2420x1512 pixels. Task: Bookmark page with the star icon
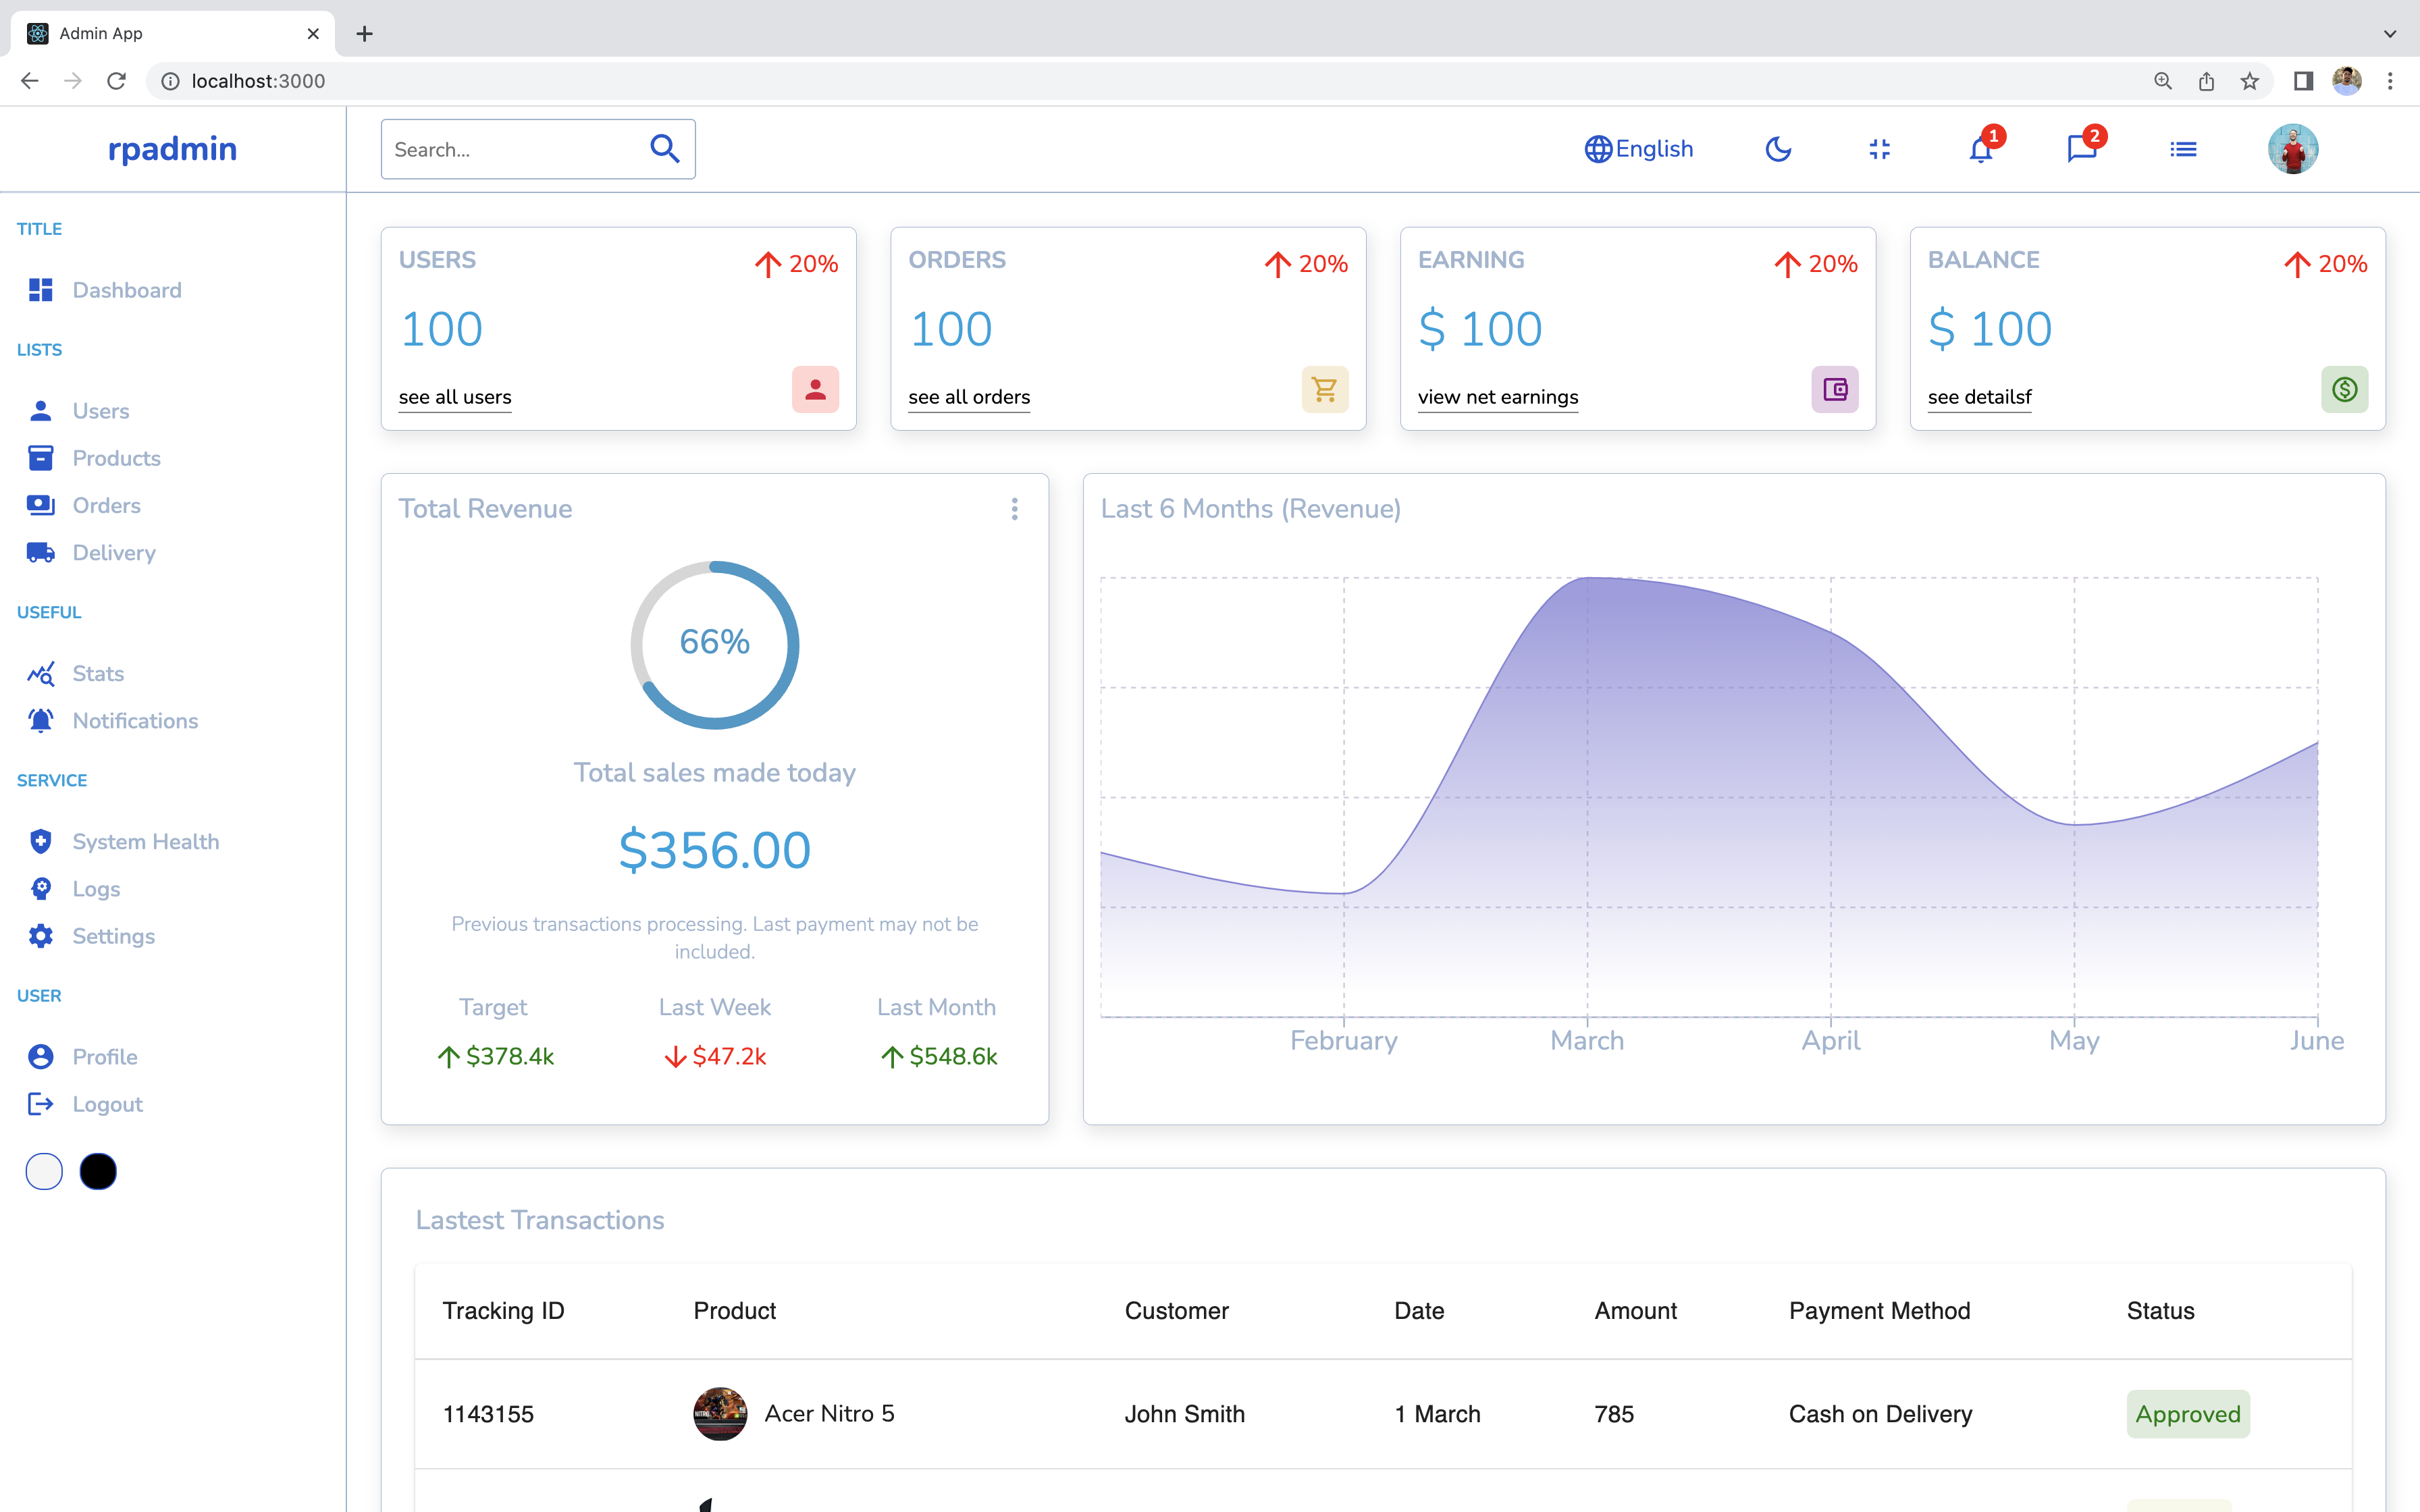tap(2249, 81)
